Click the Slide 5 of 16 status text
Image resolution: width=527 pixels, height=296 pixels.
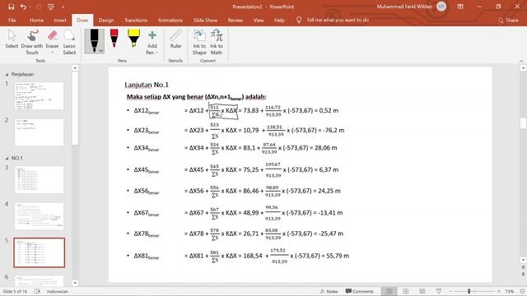pyautogui.click(x=15, y=292)
